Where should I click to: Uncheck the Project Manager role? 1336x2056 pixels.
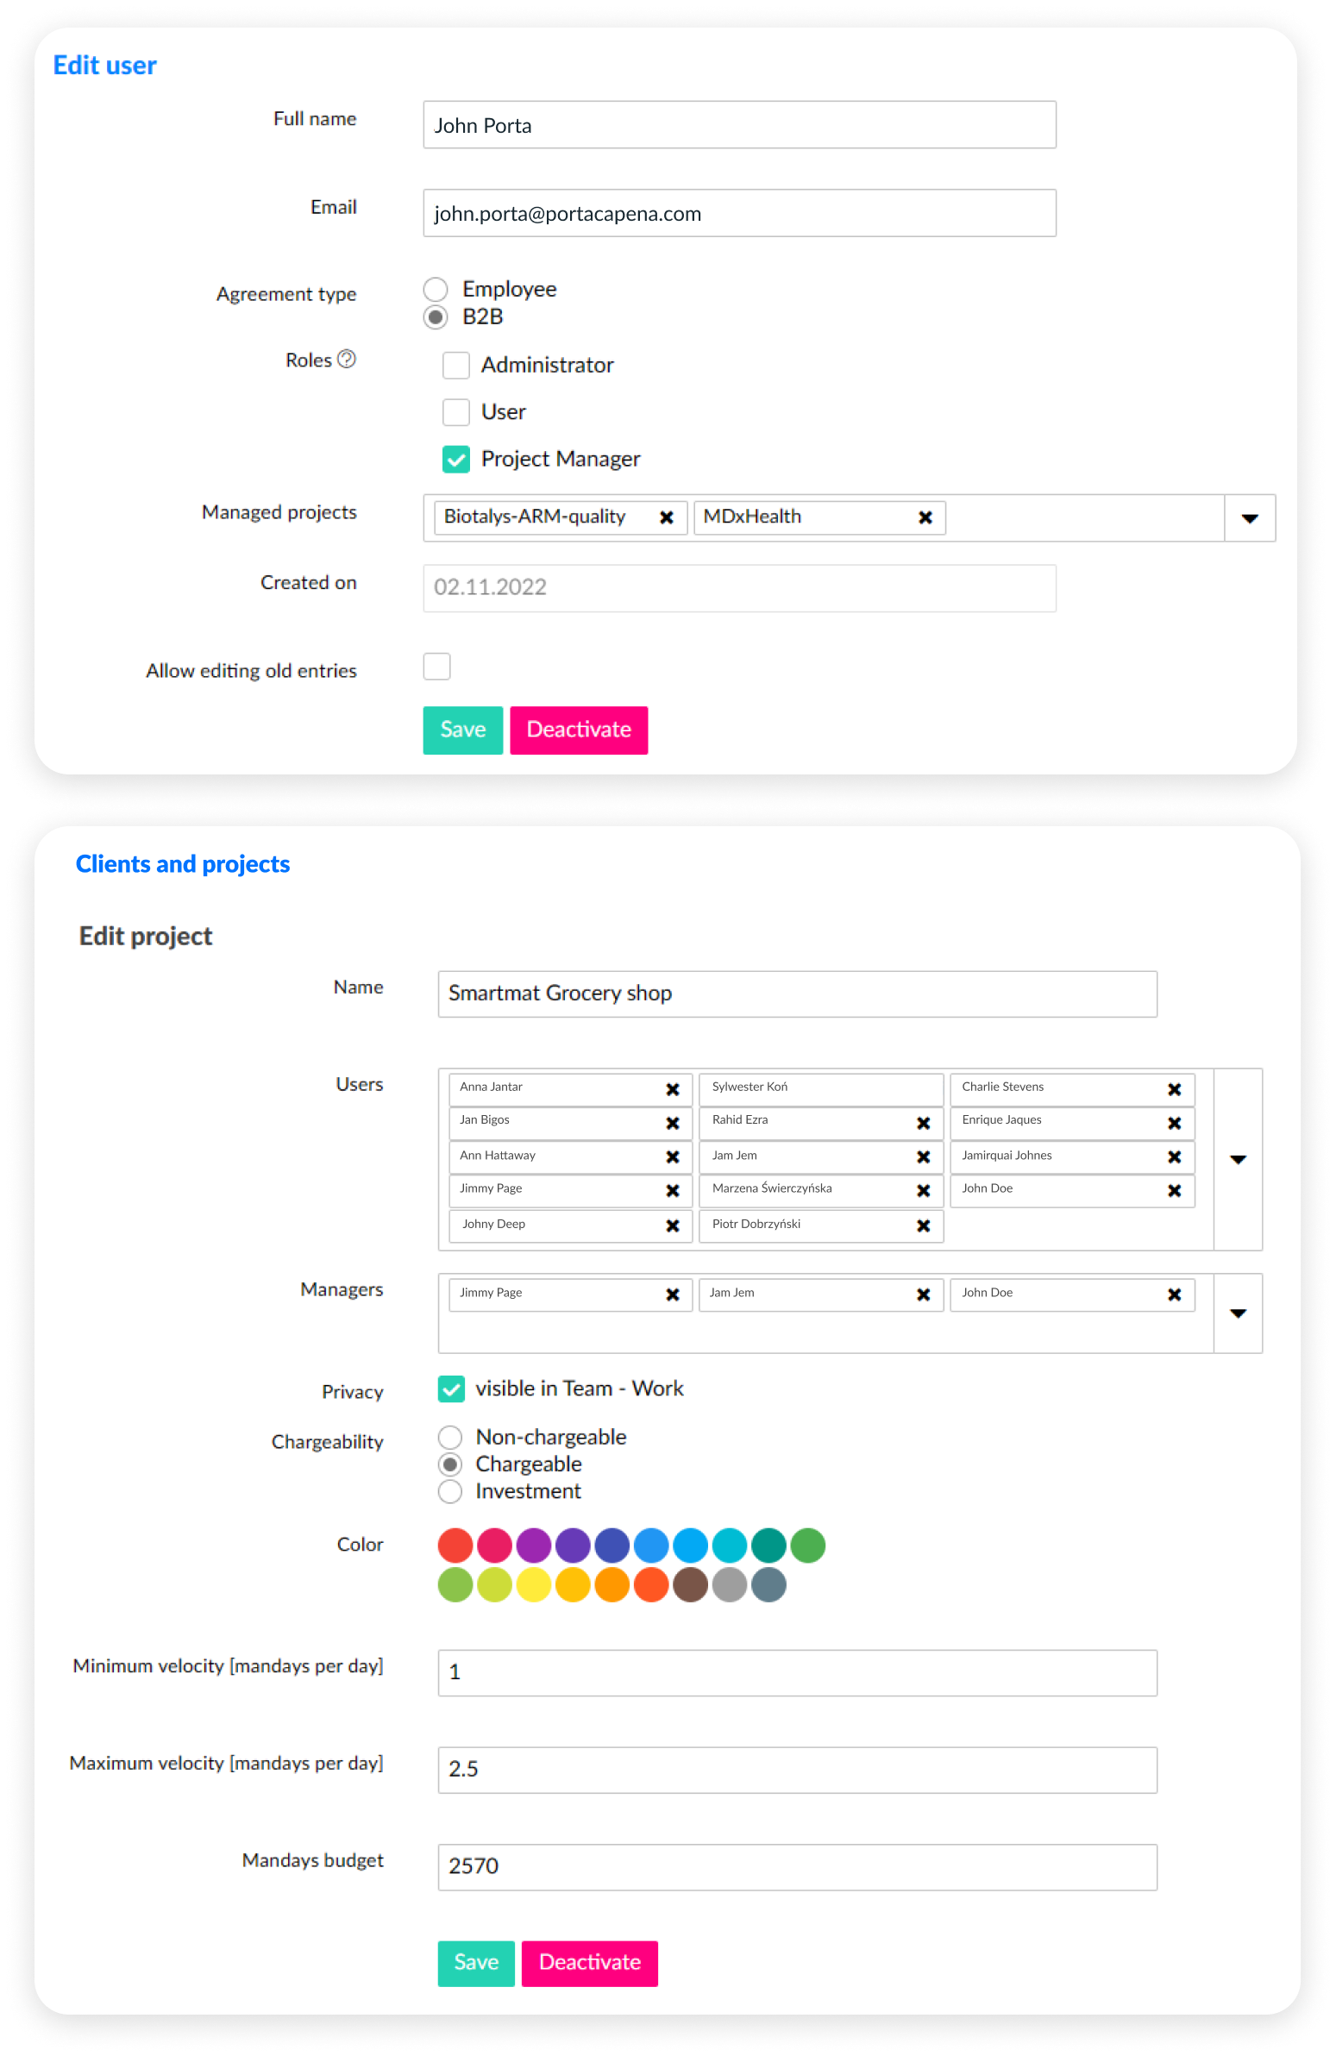pos(456,460)
